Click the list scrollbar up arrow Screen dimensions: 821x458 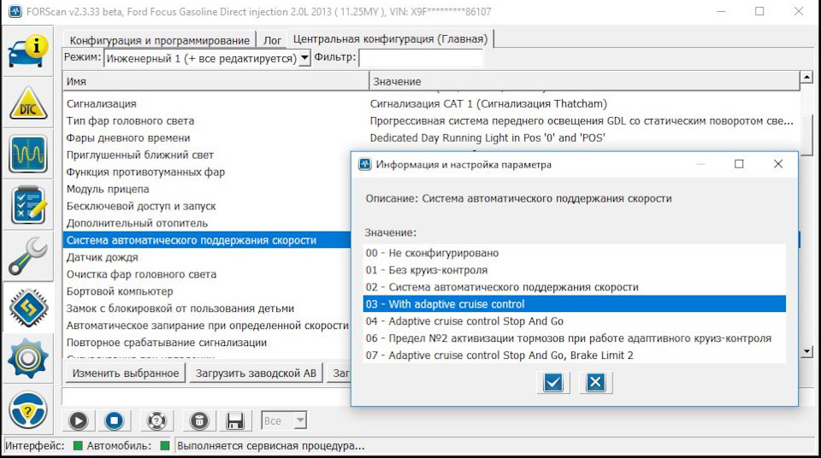click(x=806, y=78)
